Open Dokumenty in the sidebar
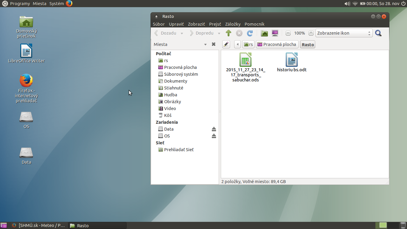Viewport: 407px width, 229px height. tap(185, 81)
